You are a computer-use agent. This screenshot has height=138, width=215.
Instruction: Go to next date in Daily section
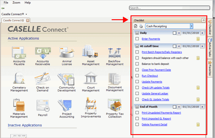click(202, 33)
